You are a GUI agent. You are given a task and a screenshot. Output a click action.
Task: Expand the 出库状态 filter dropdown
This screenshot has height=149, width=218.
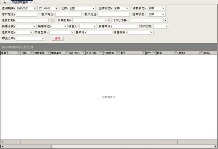pyautogui.click(x=127, y=8)
